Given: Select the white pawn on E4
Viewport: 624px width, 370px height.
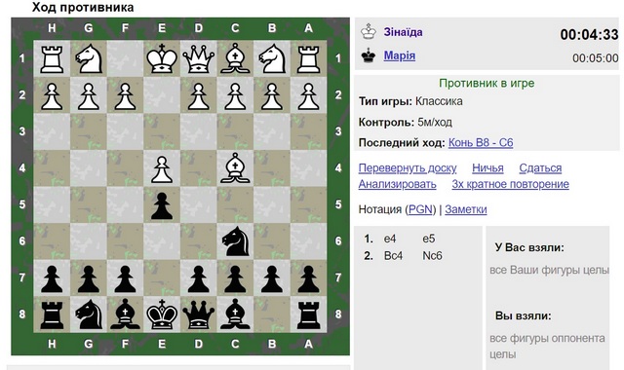Looking at the screenshot, I should coord(162,168).
